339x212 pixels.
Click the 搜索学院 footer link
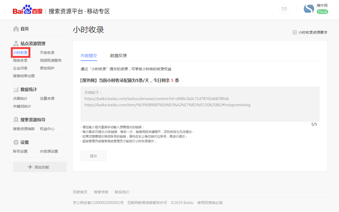tap(101, 192)
